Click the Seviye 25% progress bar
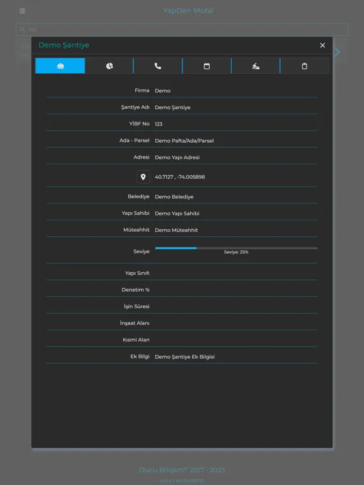The image size is (364, 485). pyautogui.click(x=236, y=248)
